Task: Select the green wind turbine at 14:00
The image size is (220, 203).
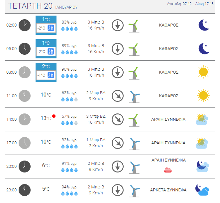Action: 134,120
